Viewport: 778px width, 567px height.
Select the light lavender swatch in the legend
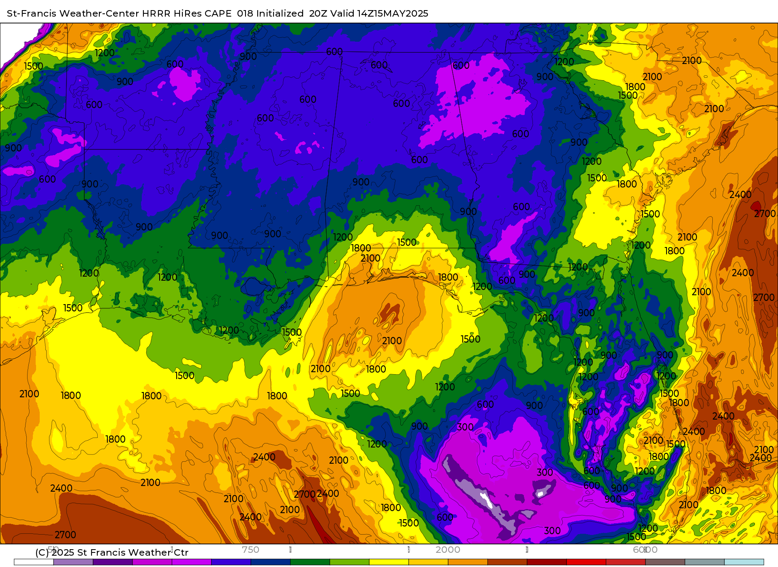pyautogui.click(x=73, y=562)
